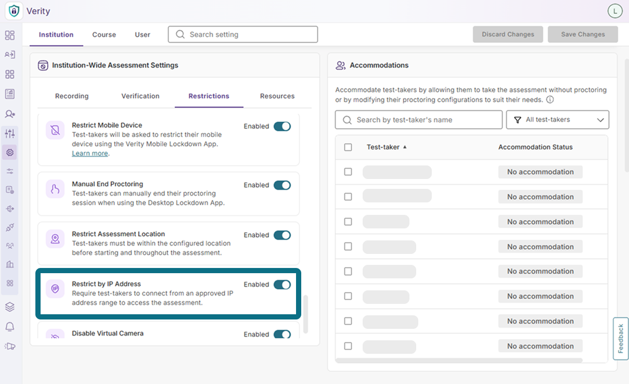Open the plug connector sidebar icon
629x384 pixels.
(10, 227)
